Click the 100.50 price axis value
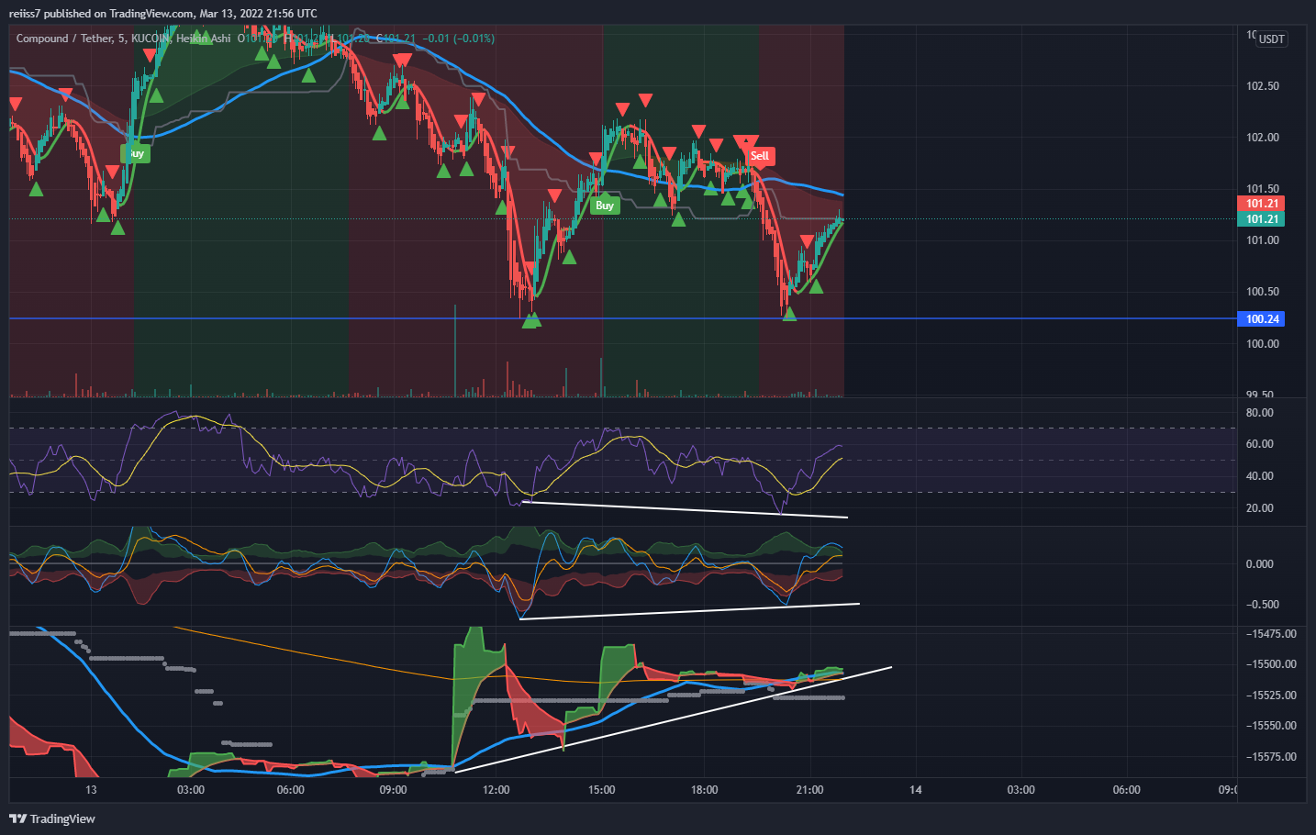Viewport: 1316px width, 835px height. click(x=1262, y=292)
